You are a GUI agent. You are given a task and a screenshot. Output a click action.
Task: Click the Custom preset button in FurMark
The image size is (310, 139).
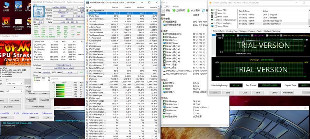(x=38, y=107)
